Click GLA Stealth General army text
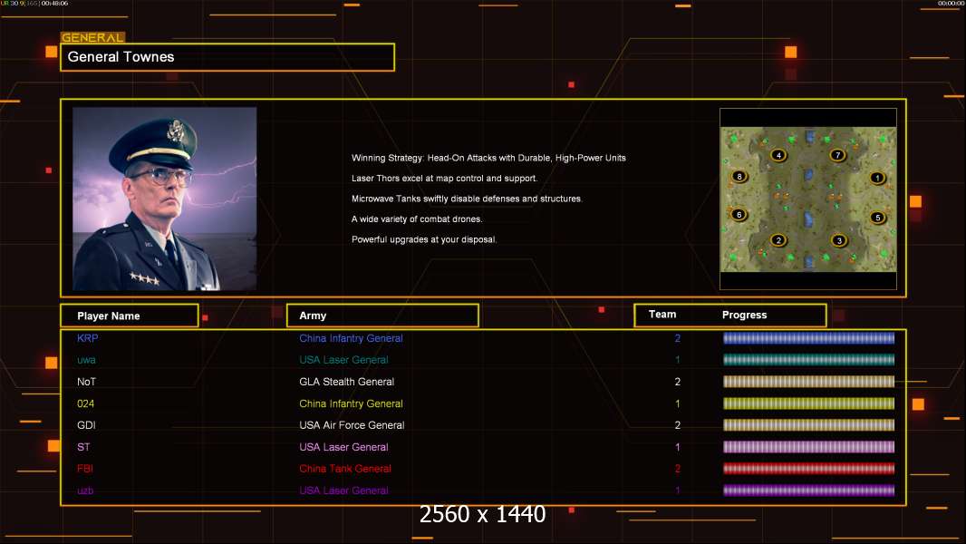Viewport: 966px width, 544px height. [347, 382]
